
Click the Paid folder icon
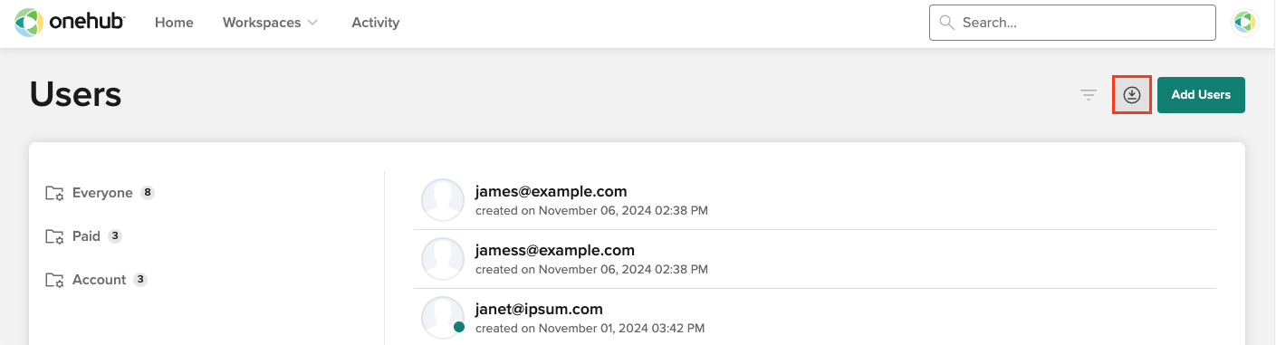54,236
